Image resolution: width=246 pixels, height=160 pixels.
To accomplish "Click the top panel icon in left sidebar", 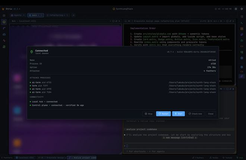I will 4,16.
